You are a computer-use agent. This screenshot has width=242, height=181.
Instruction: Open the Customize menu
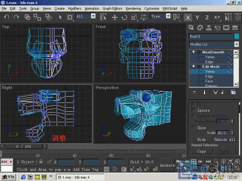[x=152, y=9]
